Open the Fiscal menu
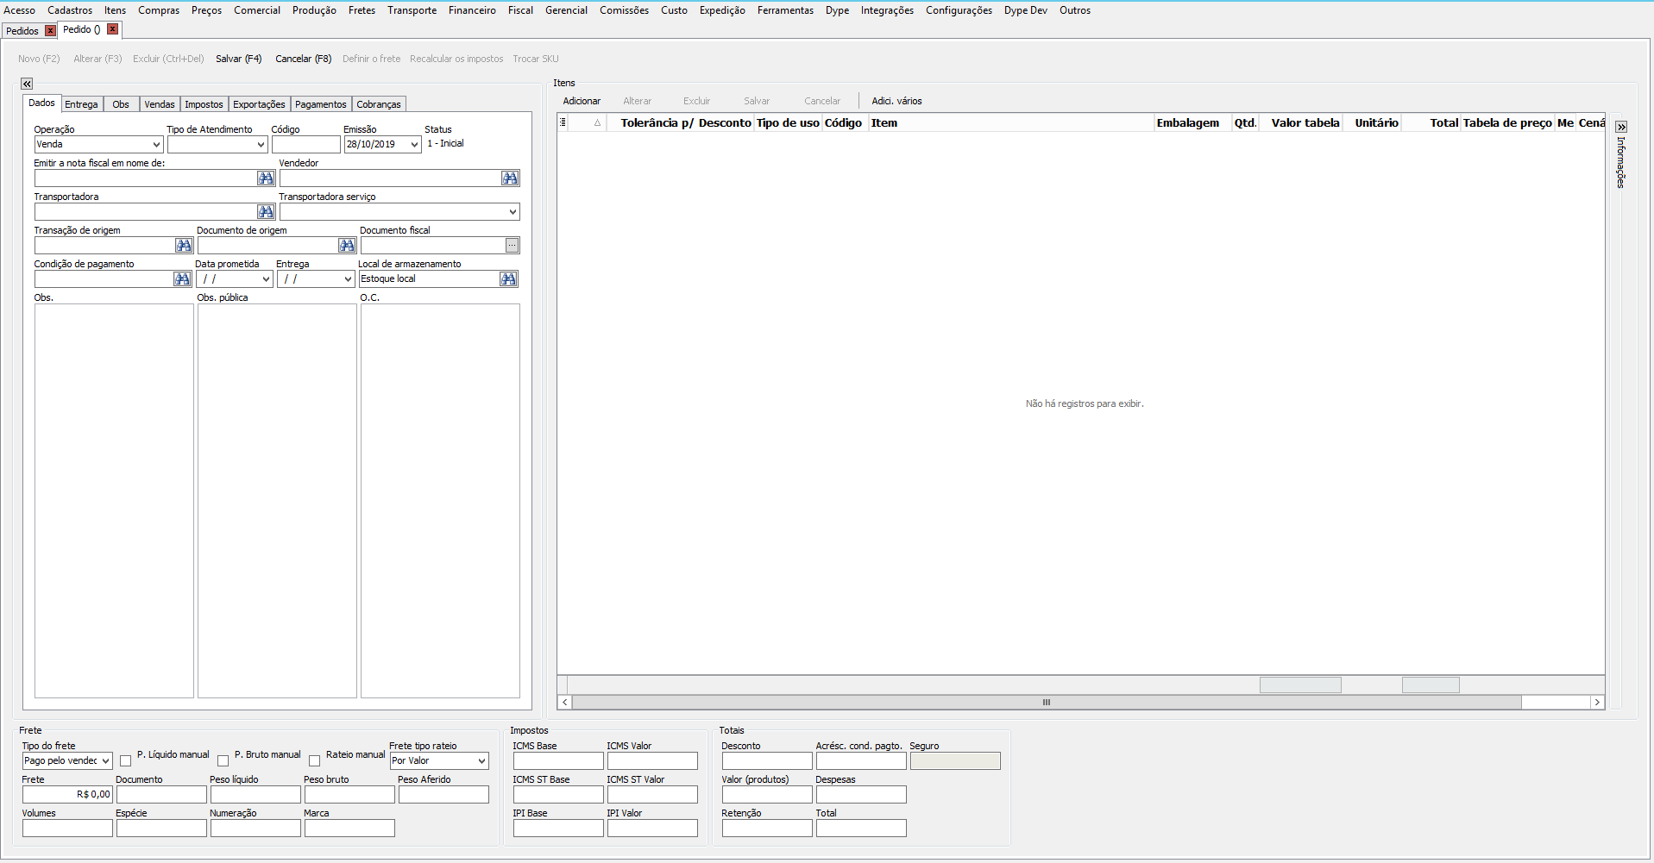The image size is (1654, 863). pyautogui.click(x=520, y=10)
